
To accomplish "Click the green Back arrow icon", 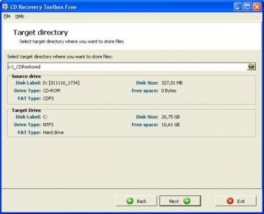I will click(130, 201).
